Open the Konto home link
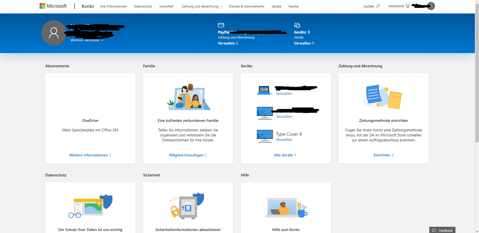This screenshot has height=233, width=479. tap(88, 6)
